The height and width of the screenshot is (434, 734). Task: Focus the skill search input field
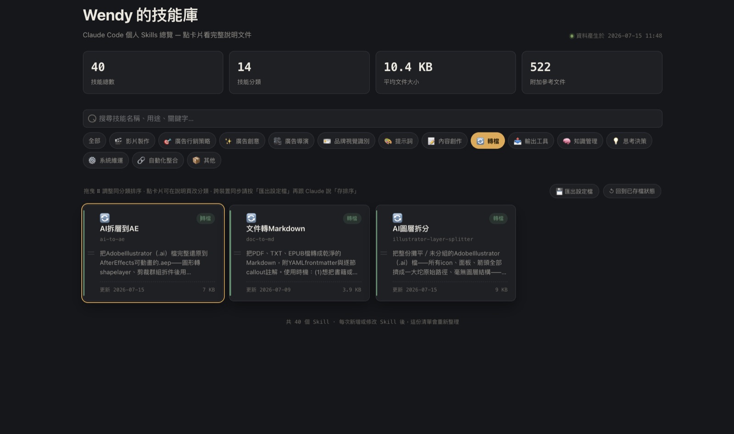373,118
